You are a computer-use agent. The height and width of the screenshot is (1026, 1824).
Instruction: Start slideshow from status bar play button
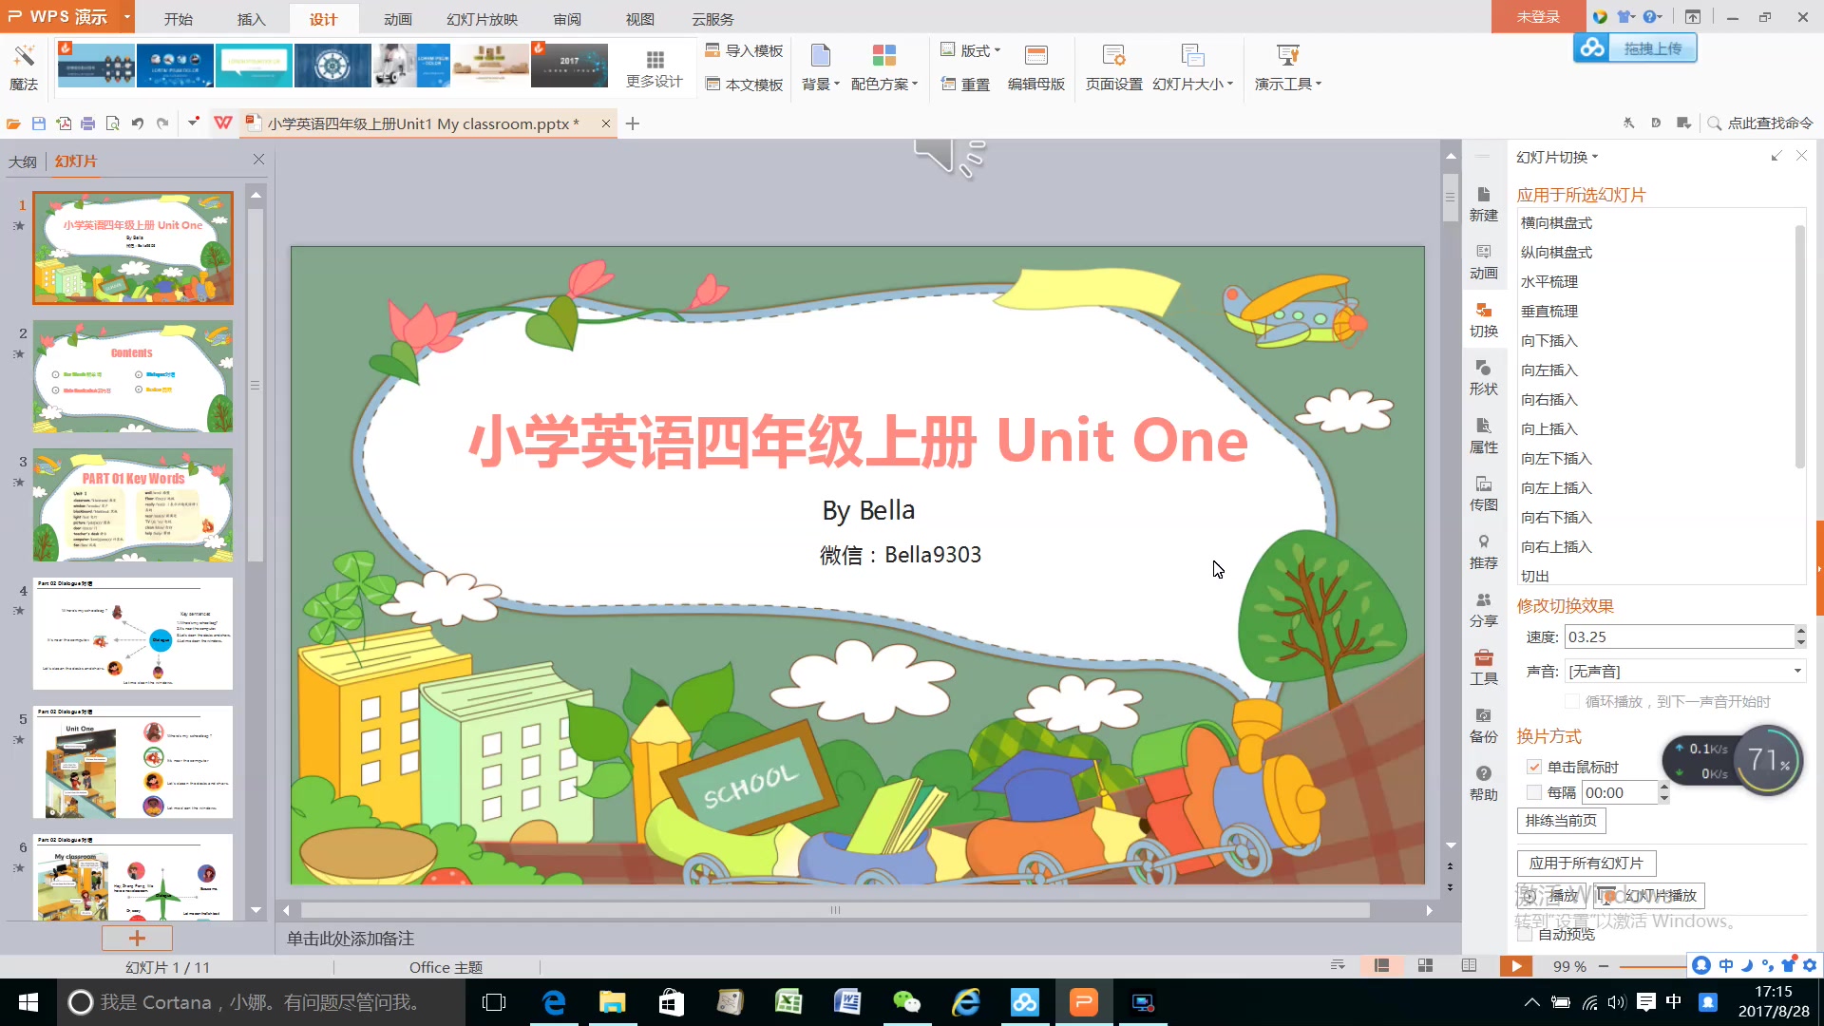1516,966
